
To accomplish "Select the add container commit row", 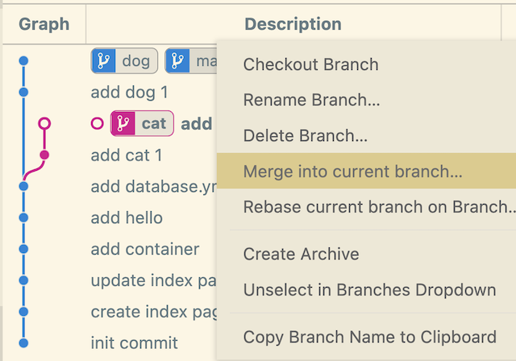I will click(x=145, y=249).
